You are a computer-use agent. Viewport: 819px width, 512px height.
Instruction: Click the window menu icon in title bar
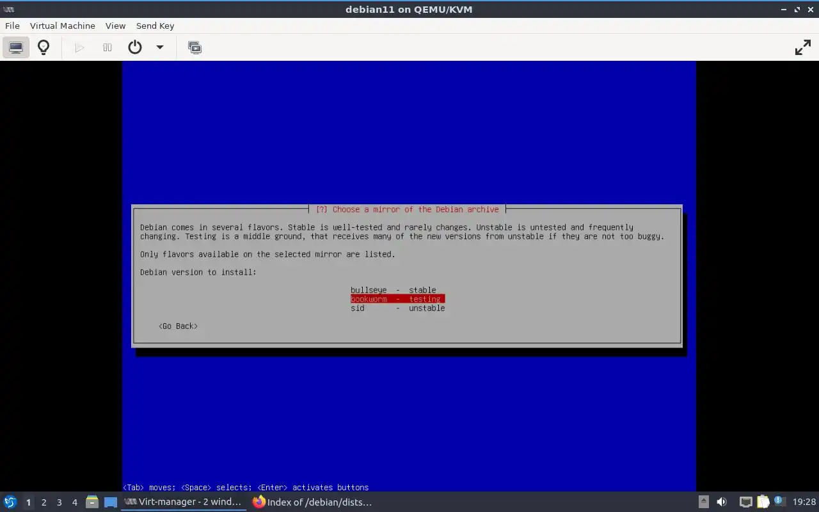[9, 10]
